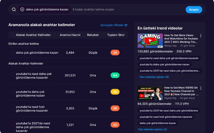Click the Düşük value in the 3,494 row

tap(93, 53)
